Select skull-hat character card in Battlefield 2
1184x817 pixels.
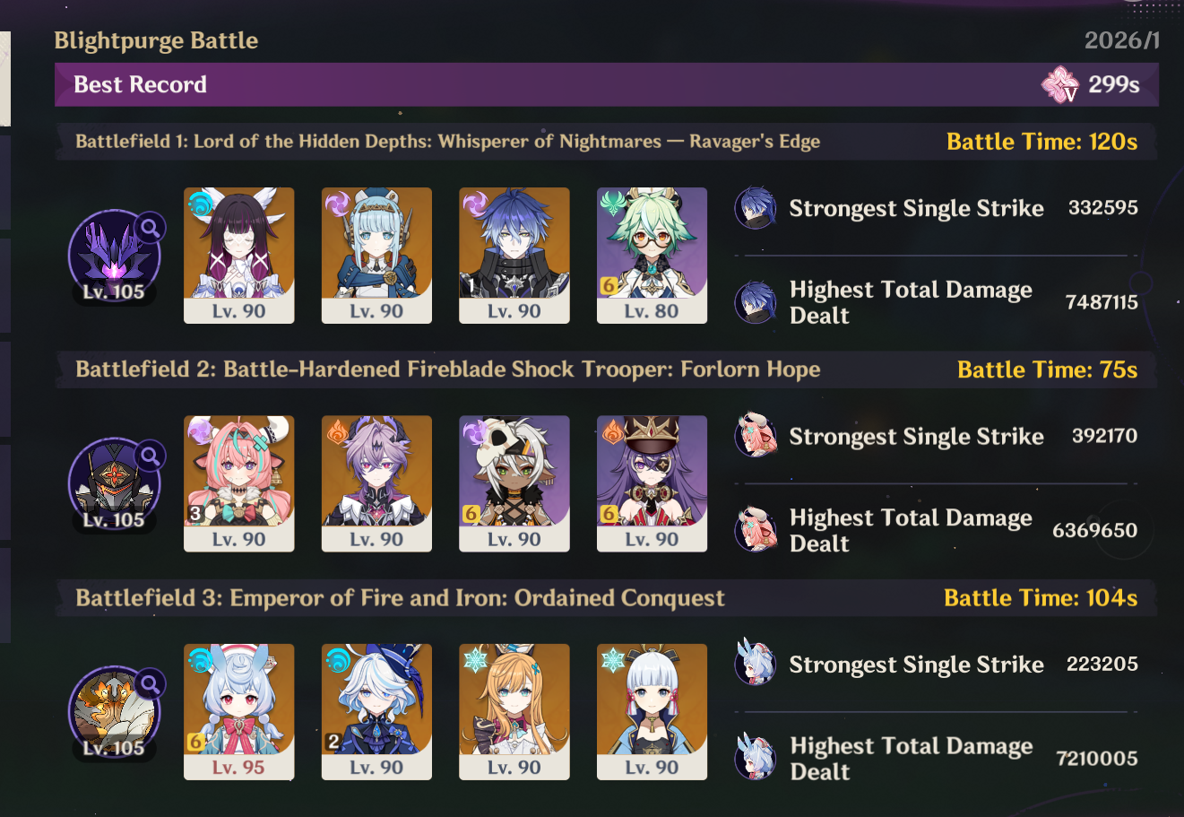tap(514, 483)
